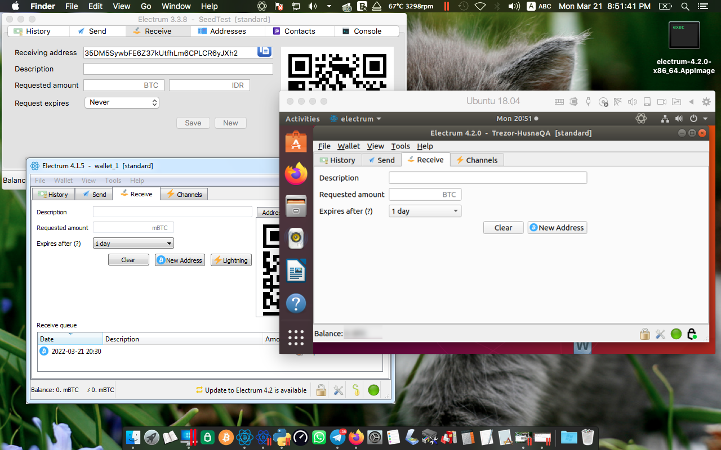721x450 pixels.
Task: Click the Date column header in Receive queue
Action: coord(70,339)
